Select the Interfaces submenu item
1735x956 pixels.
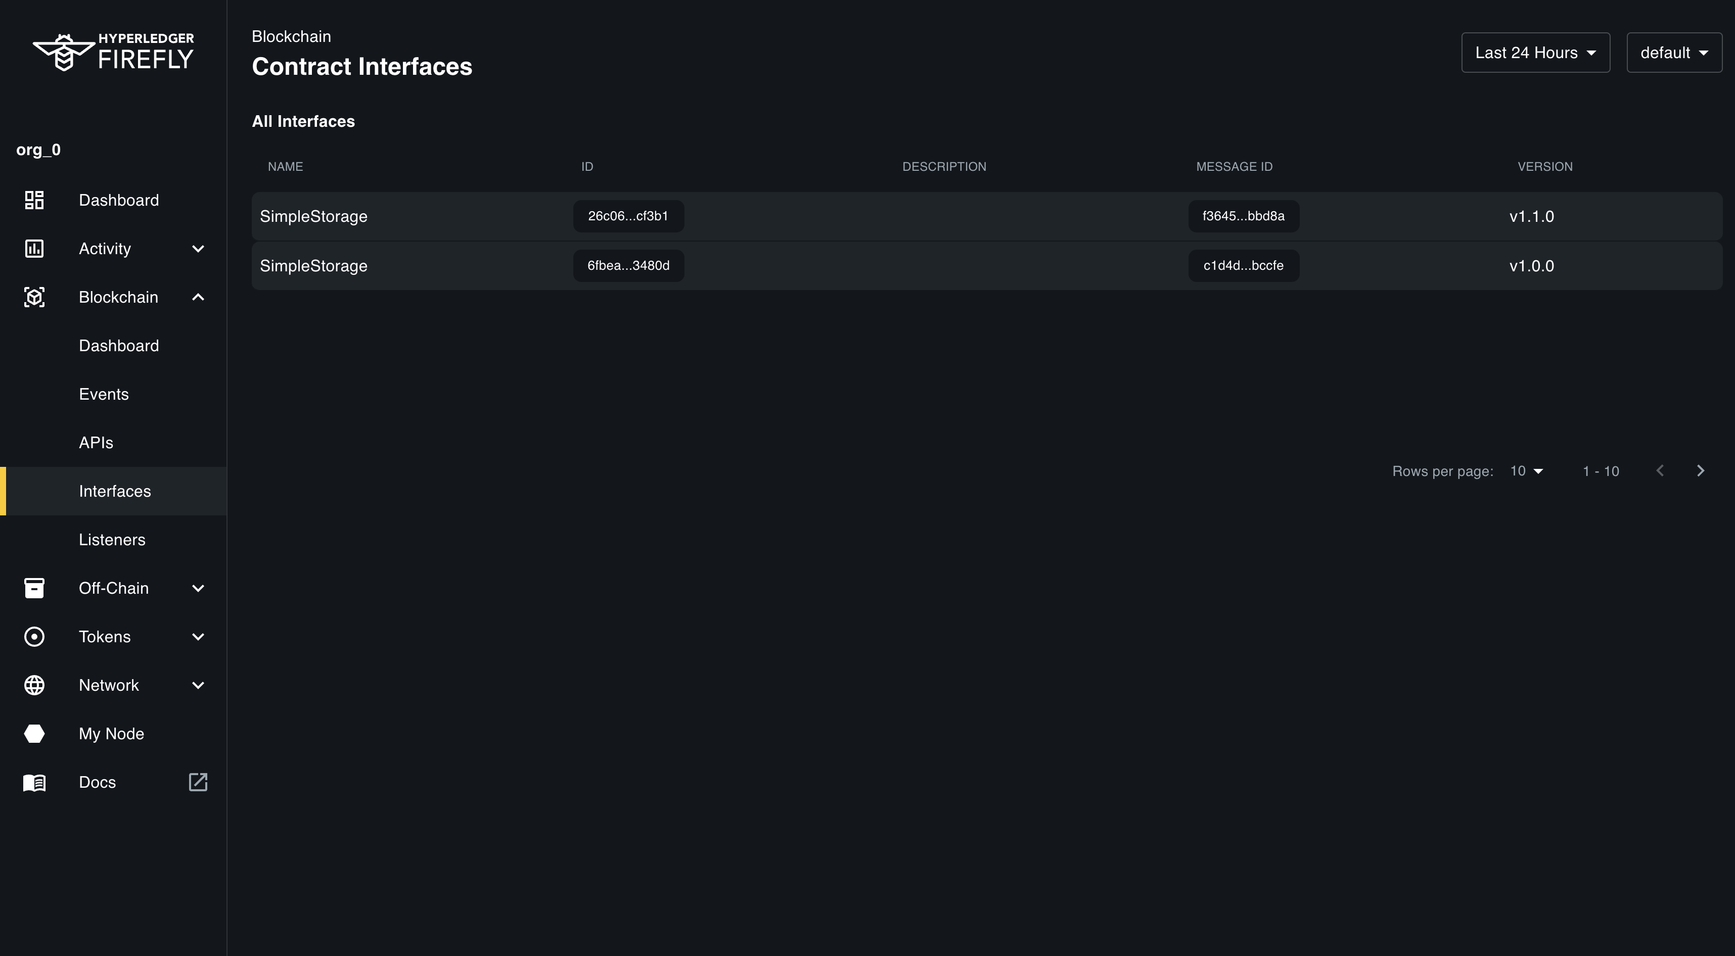113,491
